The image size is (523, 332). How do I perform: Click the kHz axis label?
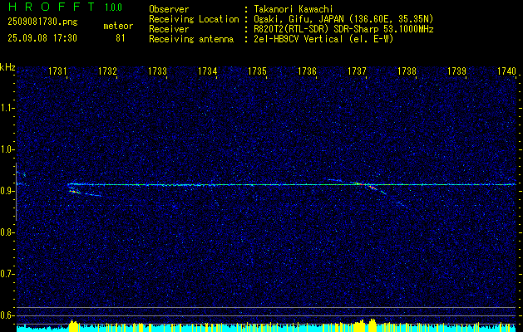click(x=7, y=67)
